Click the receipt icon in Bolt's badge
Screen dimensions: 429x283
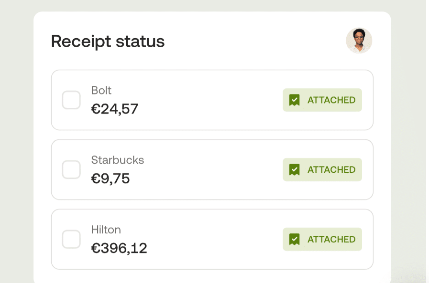click(x=295, y=100)
